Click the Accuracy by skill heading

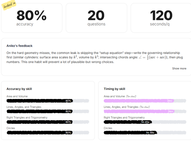click(x=19, y=89)
